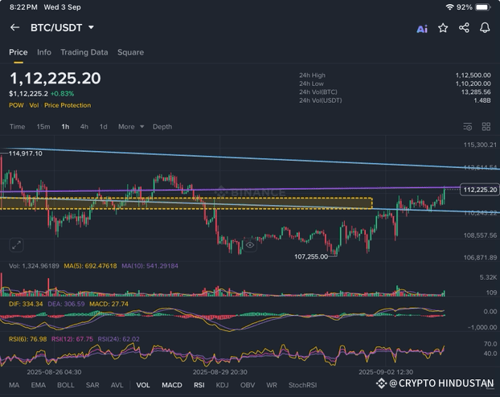This screenshot has height=397, width=500.
Task: Disable the RSI sub-indicator
Action: pos(199,385)
